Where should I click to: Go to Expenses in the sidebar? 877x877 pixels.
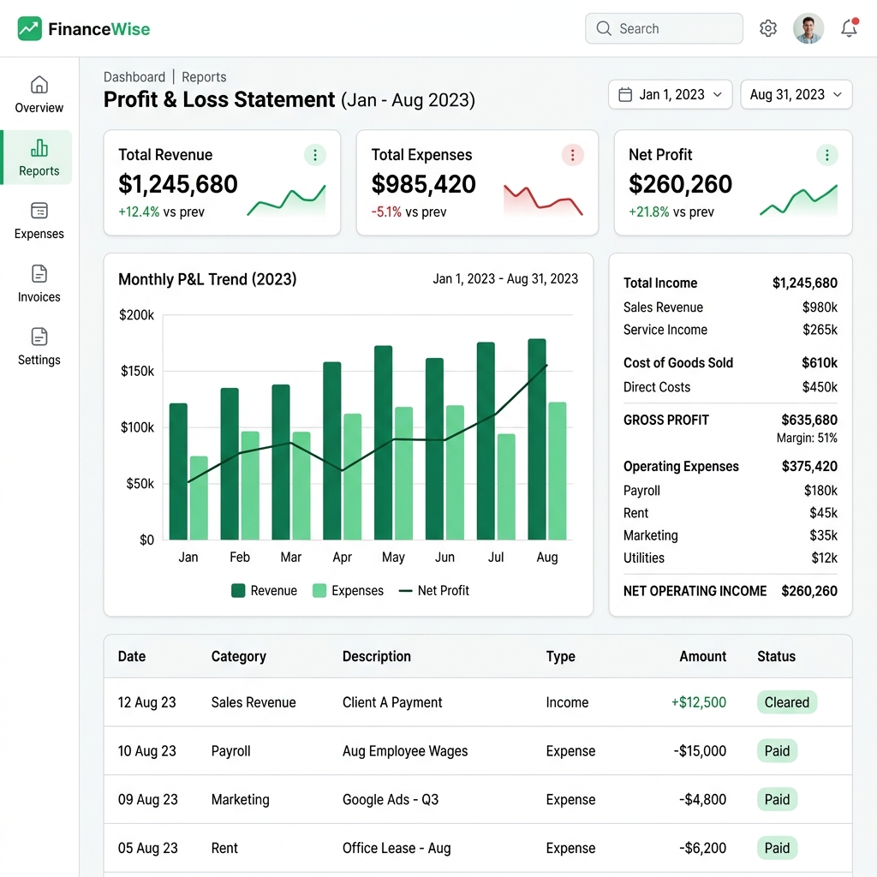[39, 221]
